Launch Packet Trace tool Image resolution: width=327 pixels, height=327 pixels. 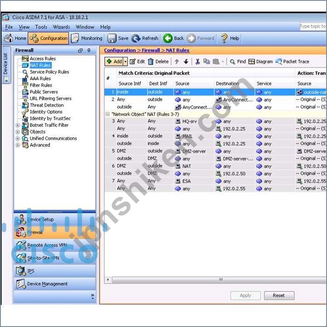tap(292, 62)
